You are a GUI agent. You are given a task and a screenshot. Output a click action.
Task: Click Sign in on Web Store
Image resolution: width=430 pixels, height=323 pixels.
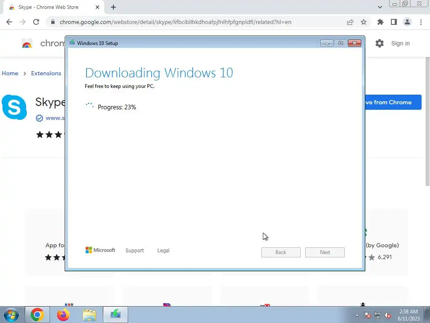pyautogui.click(x=400, y=43)
